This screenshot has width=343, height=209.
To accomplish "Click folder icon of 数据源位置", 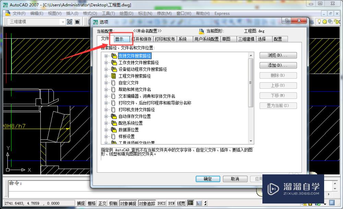I will (114, 130).
